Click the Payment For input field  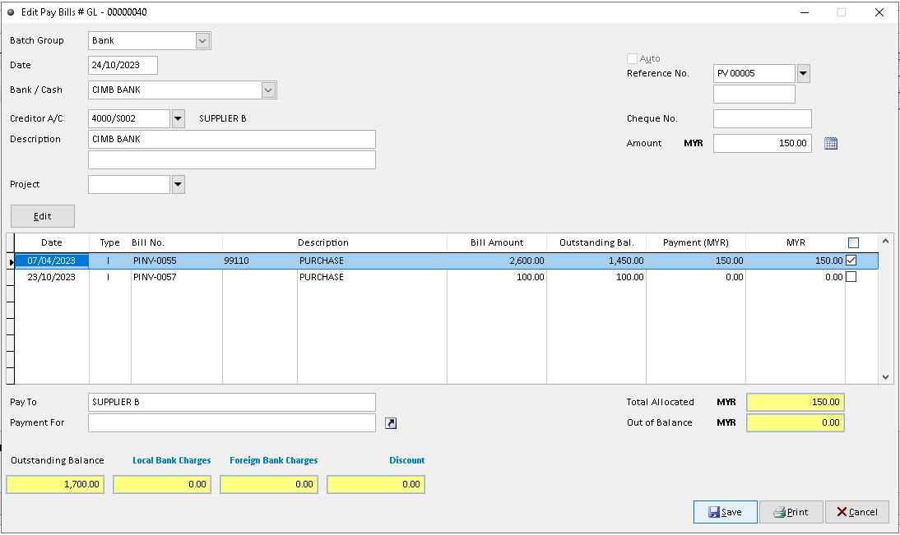click(x=232, y=423)
